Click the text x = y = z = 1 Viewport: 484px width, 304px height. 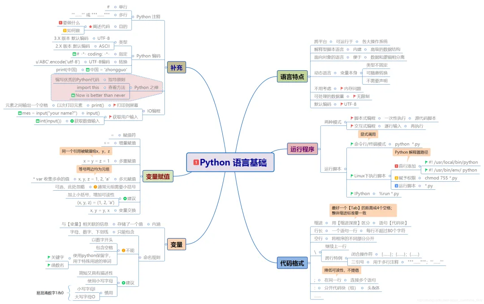click(x=96, y=161)
